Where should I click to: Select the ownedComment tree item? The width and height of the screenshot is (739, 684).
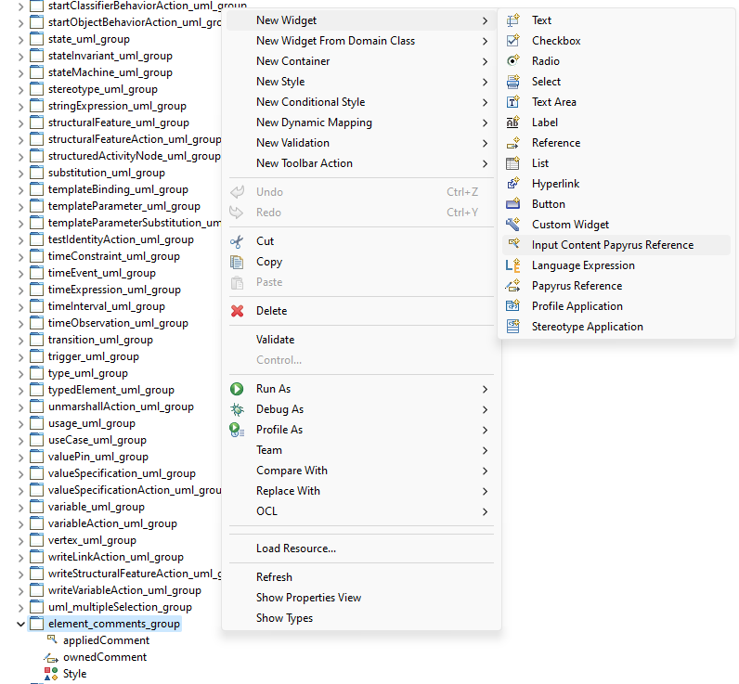105,657
